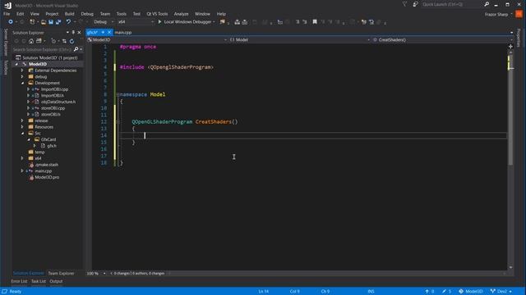Close the Solution Explorer panel
526x295 pixels.
pos(79,33)
